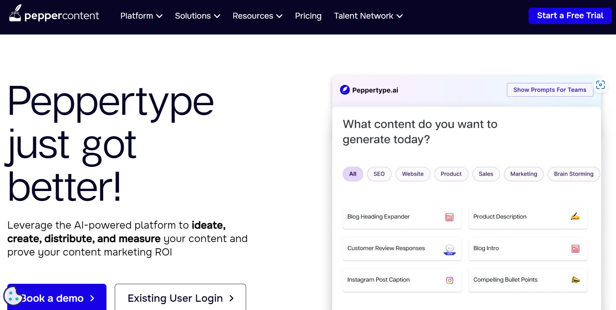Start a Free Trial
Screen dimensions: 616x310
[x=570, y=16]
